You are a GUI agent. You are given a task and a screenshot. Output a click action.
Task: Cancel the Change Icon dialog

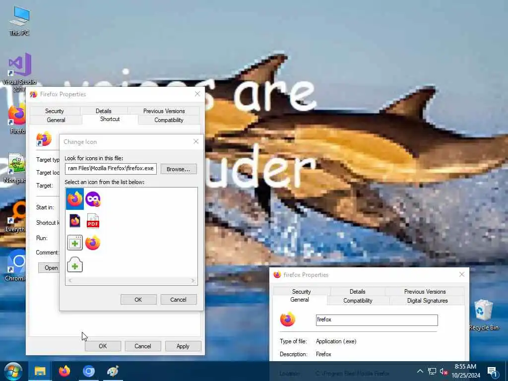tap(178, 300)
